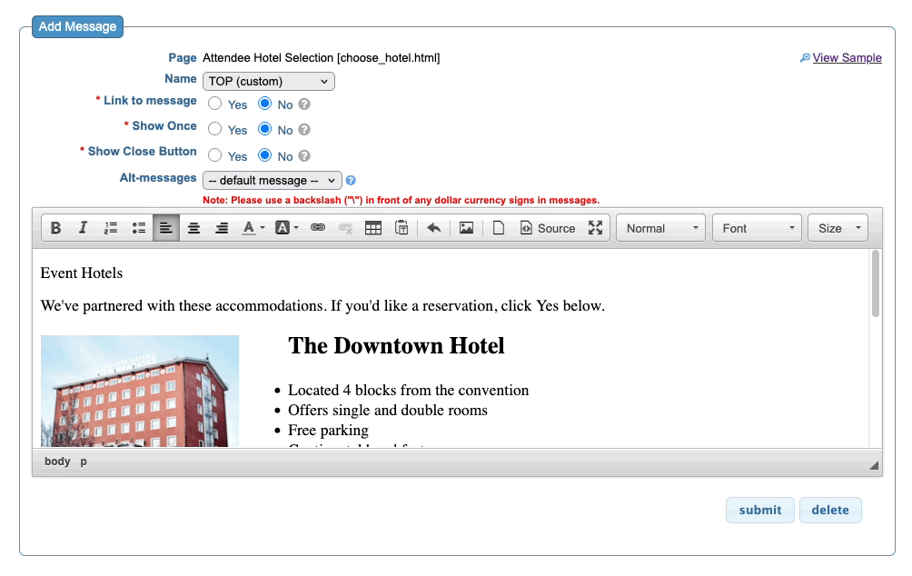Image resolution: width=912 pixels, height=576 pixels.
Task: Create a new blank page
Action: click(x=499, y=228)
